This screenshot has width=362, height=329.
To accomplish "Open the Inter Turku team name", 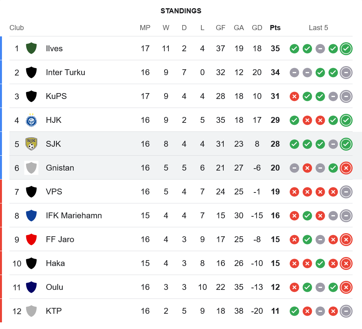I will [x=65, y=72].
